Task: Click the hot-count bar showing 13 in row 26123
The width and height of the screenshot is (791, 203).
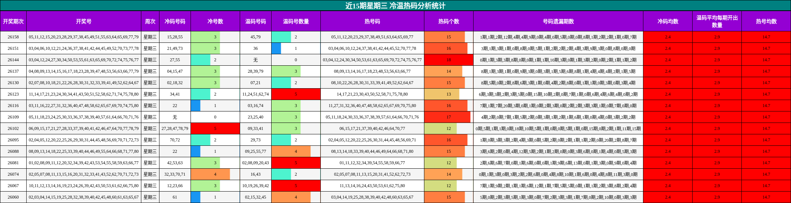Action: pyautogui.click(x=442, y=94)
